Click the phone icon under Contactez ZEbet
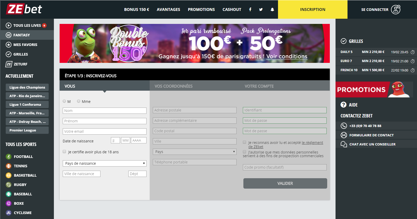This screenshot has height=219, width=417. (x=344, y=126)
